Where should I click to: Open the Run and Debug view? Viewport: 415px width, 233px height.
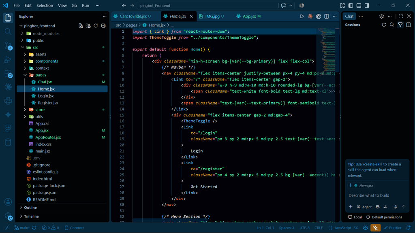(8, 60)
